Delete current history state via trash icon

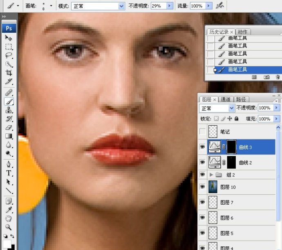click(x=278, y=77)
